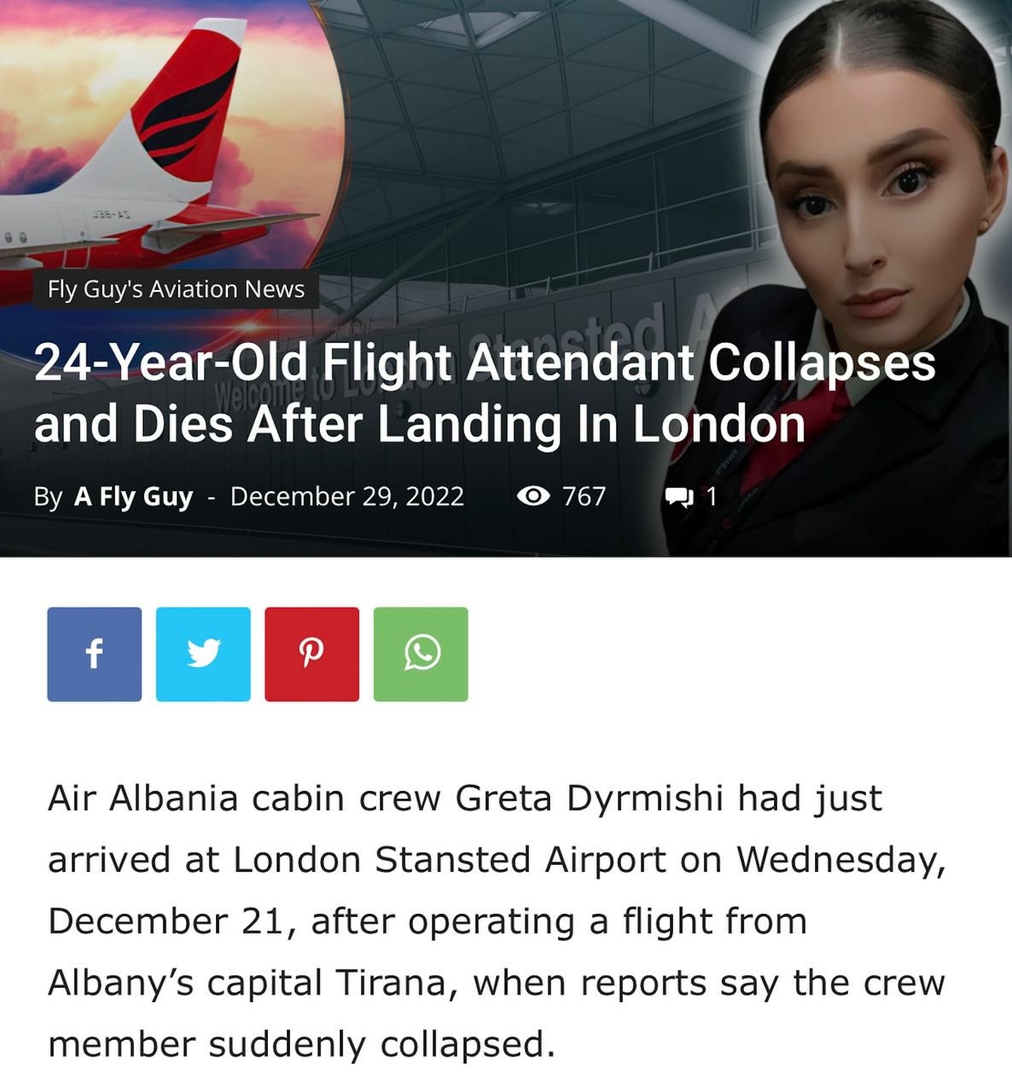
Task: Click the December 29, 2022 date
Action: pos(347,496)
